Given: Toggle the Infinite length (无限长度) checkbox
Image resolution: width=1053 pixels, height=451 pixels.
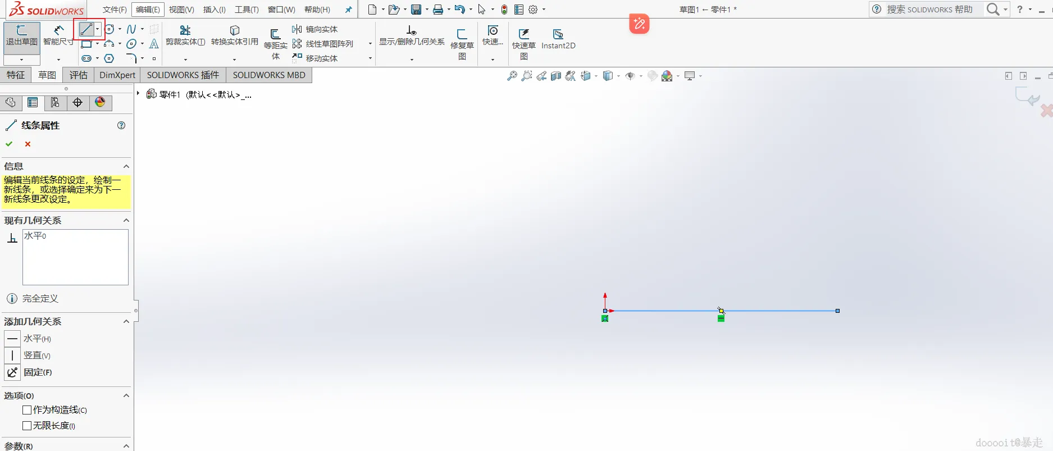Looking at the screenshot, I should tap(27, 426).
